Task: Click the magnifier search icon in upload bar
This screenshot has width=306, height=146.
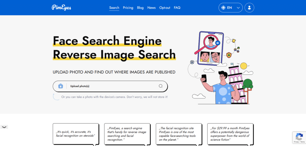Action: [160, 86]
